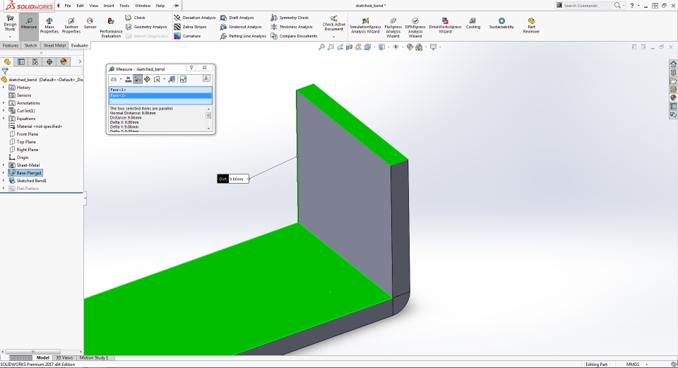The height and width of the screenshot is (368, 678).
Task: Select Material <not specified> item
Action: tap(35, 126)
